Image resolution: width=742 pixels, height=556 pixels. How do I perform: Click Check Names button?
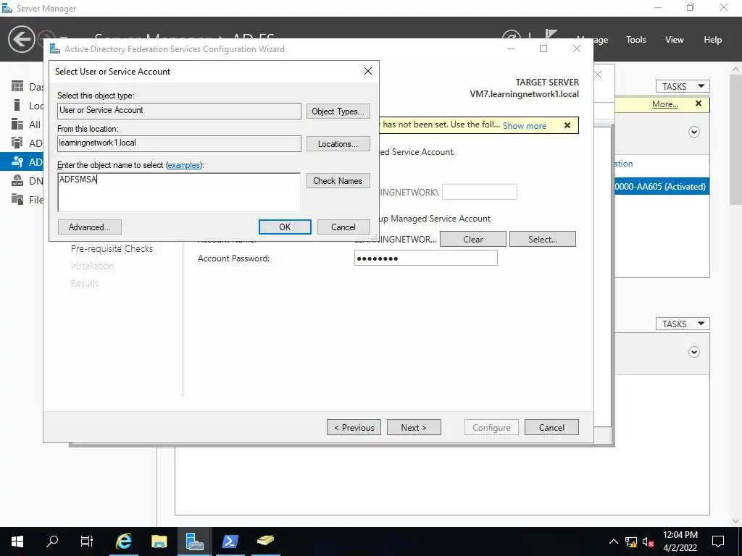(338, 180)
